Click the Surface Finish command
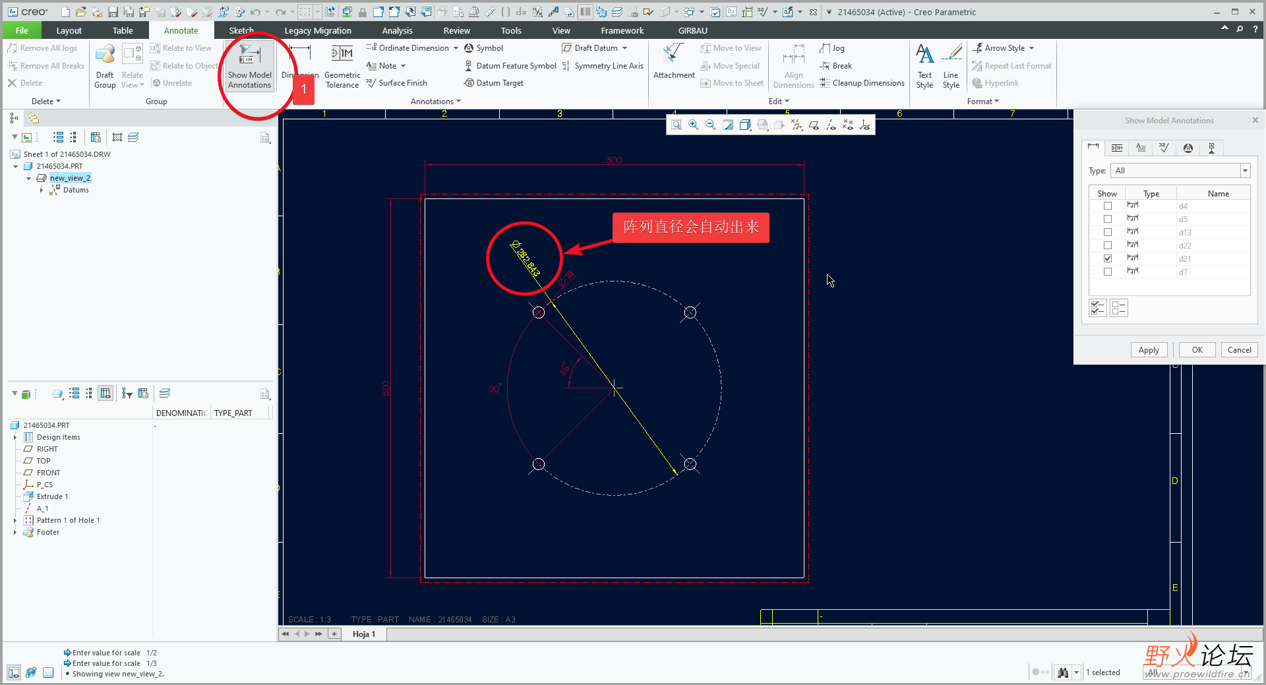This screenshot has width=1266, height=685. [396, 83]
